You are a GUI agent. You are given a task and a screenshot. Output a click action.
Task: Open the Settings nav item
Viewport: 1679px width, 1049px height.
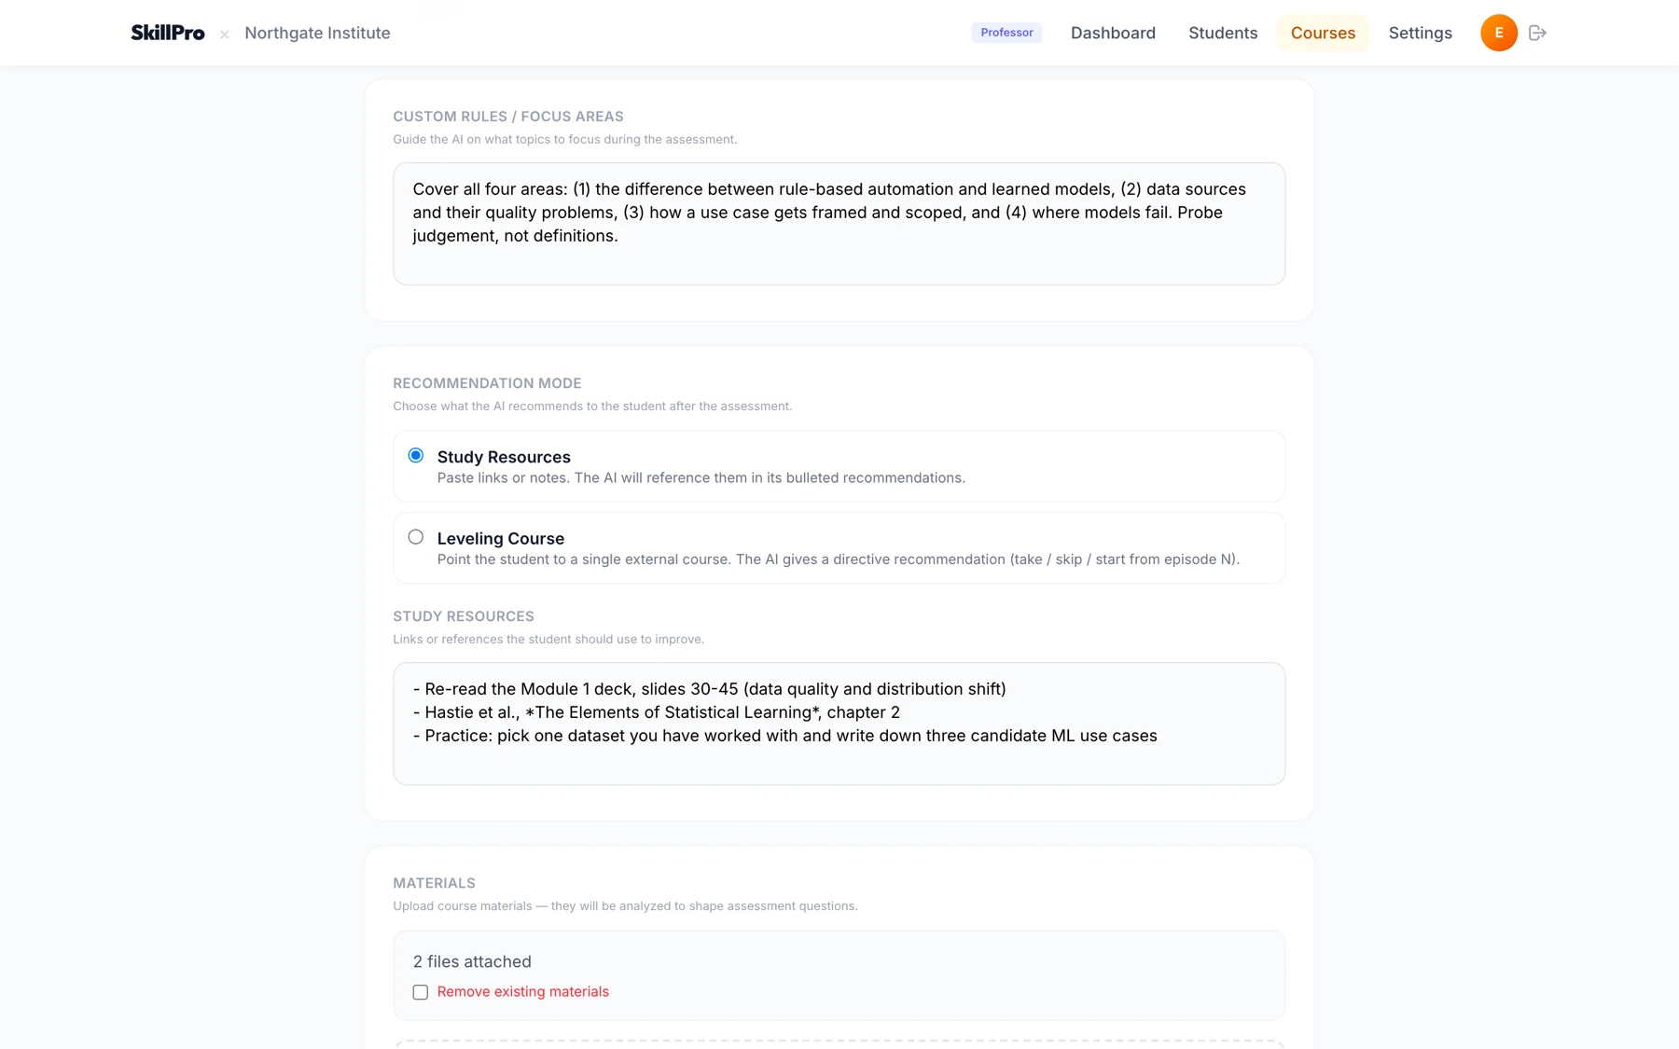tap(1420, 33)
